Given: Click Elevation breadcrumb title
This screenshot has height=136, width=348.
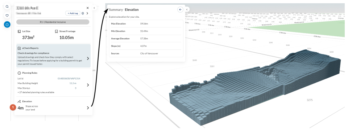Looking at the screenshot, I should click(132, 10).
